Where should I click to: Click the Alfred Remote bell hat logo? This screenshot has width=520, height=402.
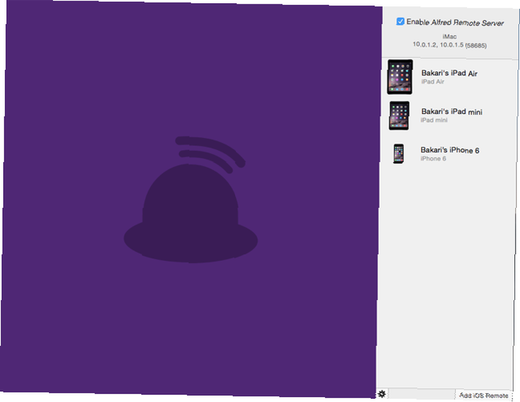(x=191, y=200)
